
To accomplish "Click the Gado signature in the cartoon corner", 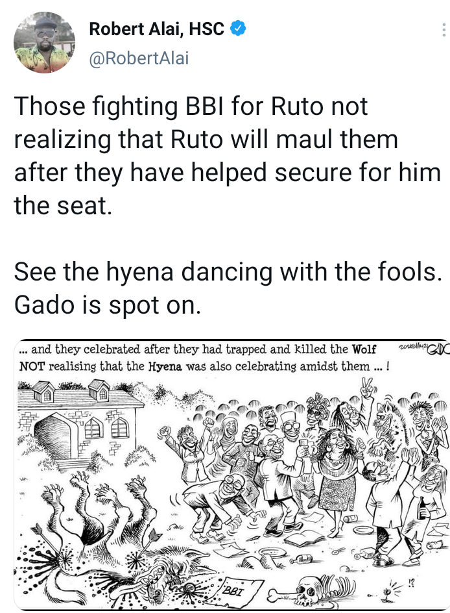I will coord(423,348).
